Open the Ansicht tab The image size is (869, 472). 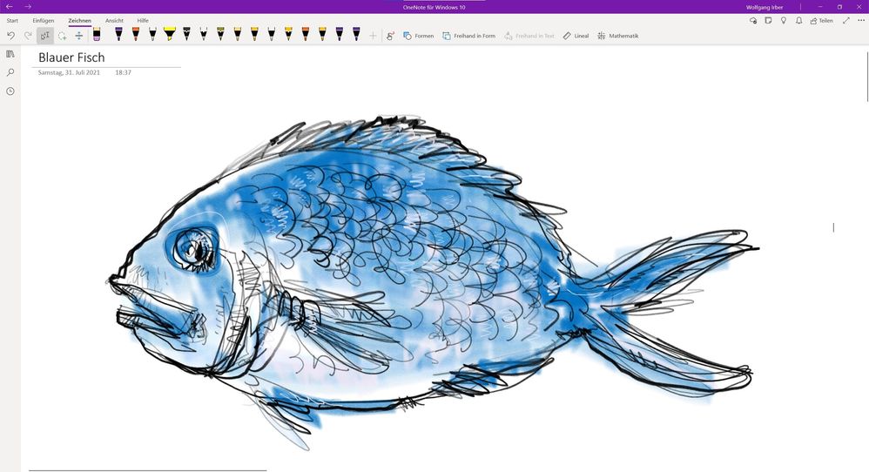click(x=114, y=21)
